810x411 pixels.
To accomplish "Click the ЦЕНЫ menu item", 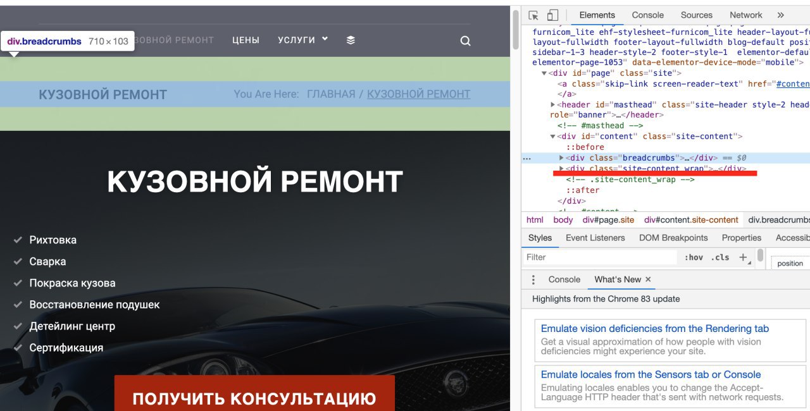I will tap(246, 40).
